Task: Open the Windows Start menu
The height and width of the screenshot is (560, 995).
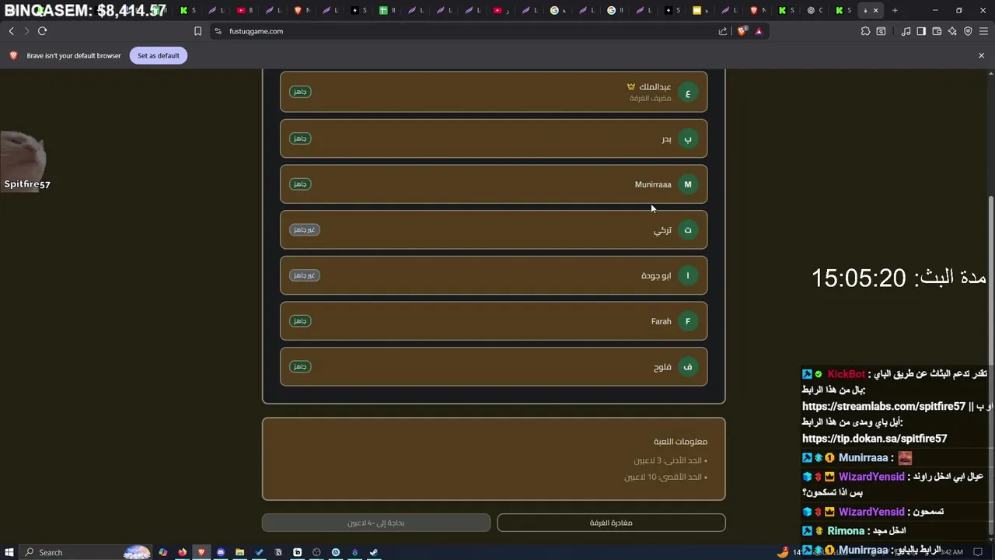Action: (x=9, y=552)
